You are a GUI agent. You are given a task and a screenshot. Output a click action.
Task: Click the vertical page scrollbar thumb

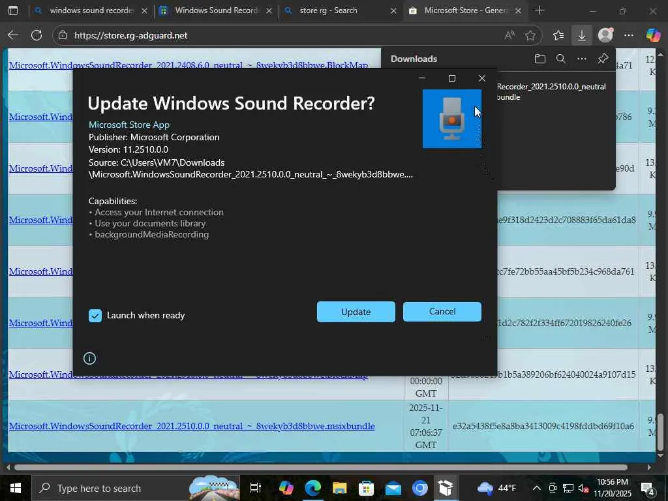(x=660, y=432)
